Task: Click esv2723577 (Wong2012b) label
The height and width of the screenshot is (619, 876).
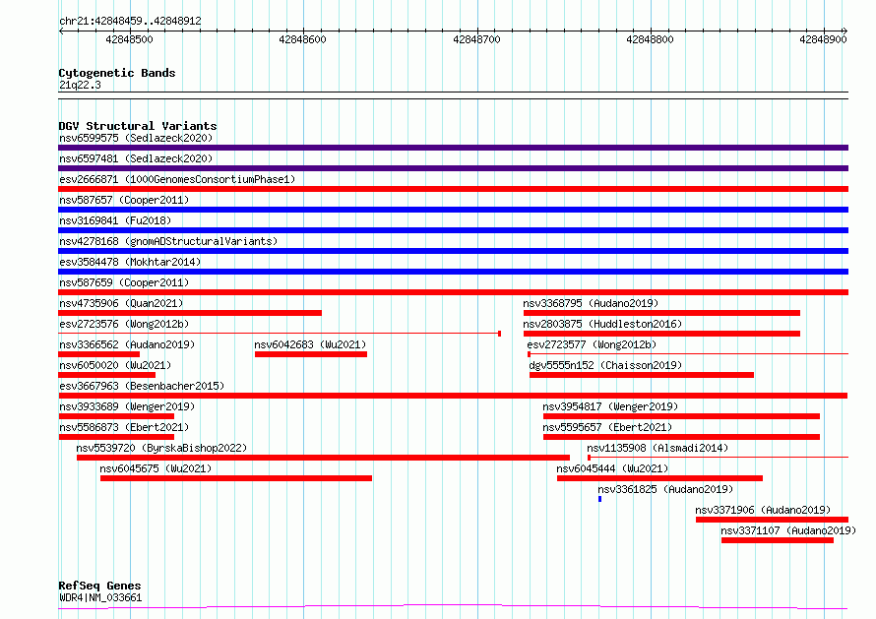Action: (x=592, y=344)
